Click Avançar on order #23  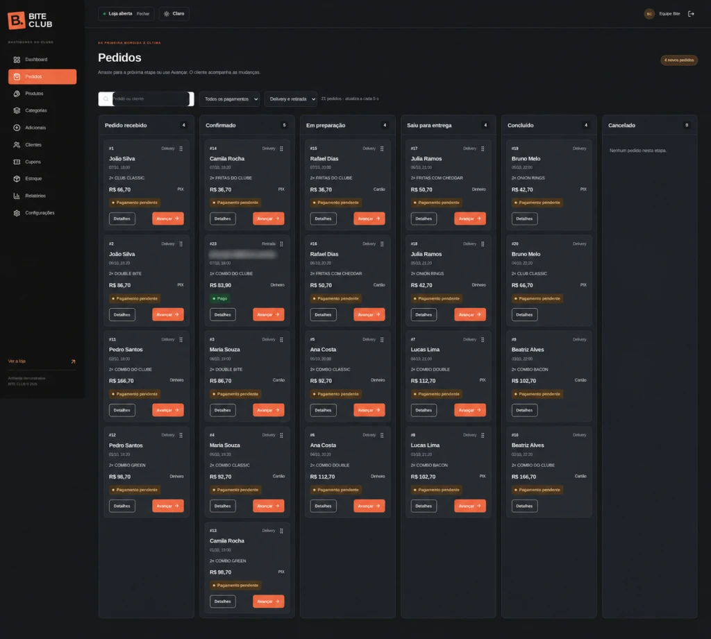click(269, 314)
